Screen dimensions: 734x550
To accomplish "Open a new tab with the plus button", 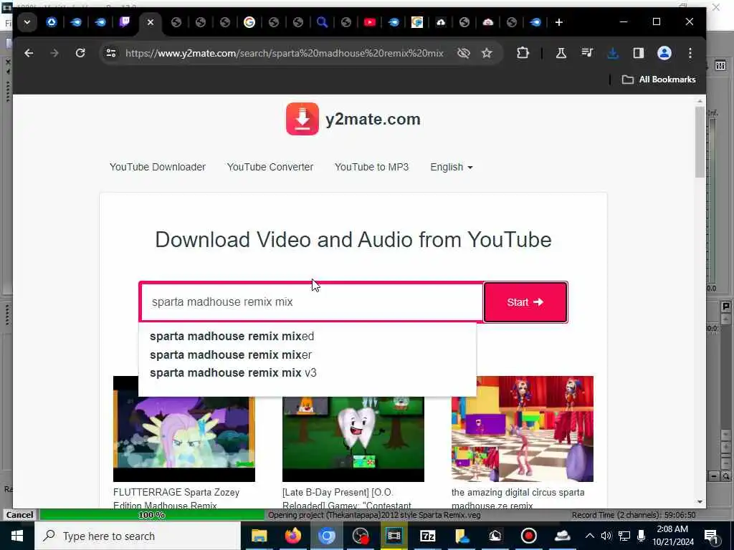I will point(558,22).
